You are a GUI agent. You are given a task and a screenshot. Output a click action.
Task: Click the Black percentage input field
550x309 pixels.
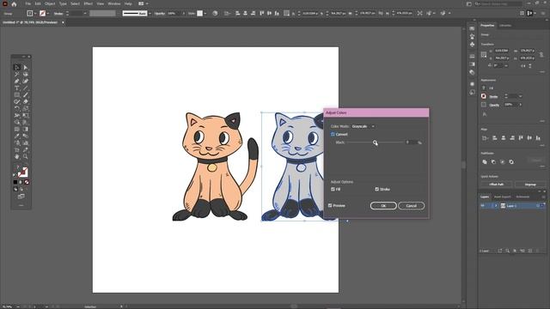(x=412, y=142)
